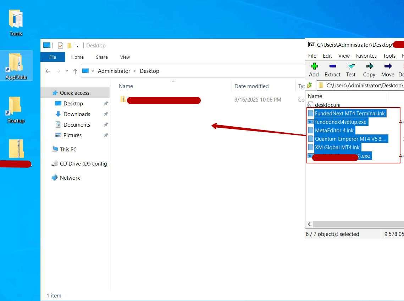The width and height of the screenshot is (404, 301).
Task: Select the AppData shortcut on desktop
Action: 16,66
